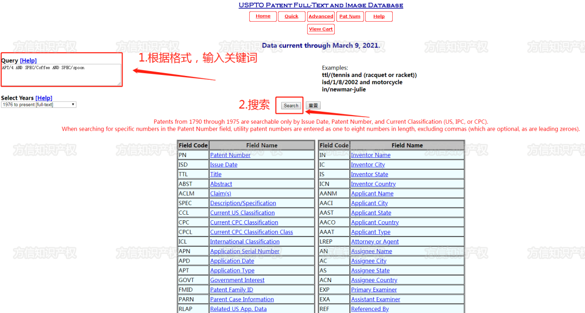585x313 pixels.
Task: Open the Query Help link
Action: coord(28,61)
